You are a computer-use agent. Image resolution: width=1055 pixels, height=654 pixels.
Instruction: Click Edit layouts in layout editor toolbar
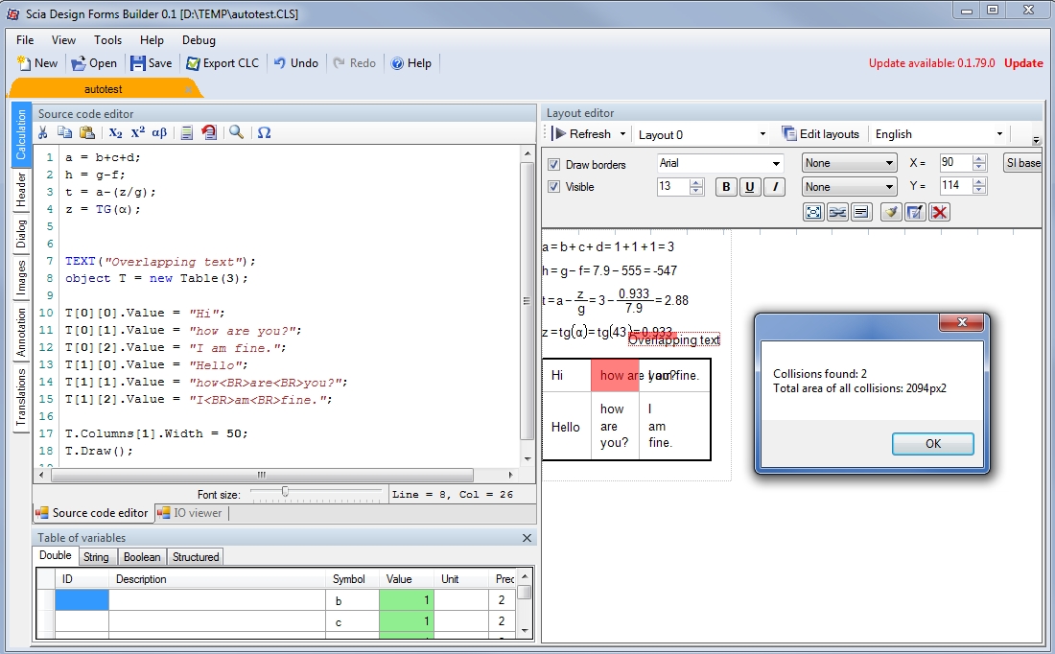(820, 134)
